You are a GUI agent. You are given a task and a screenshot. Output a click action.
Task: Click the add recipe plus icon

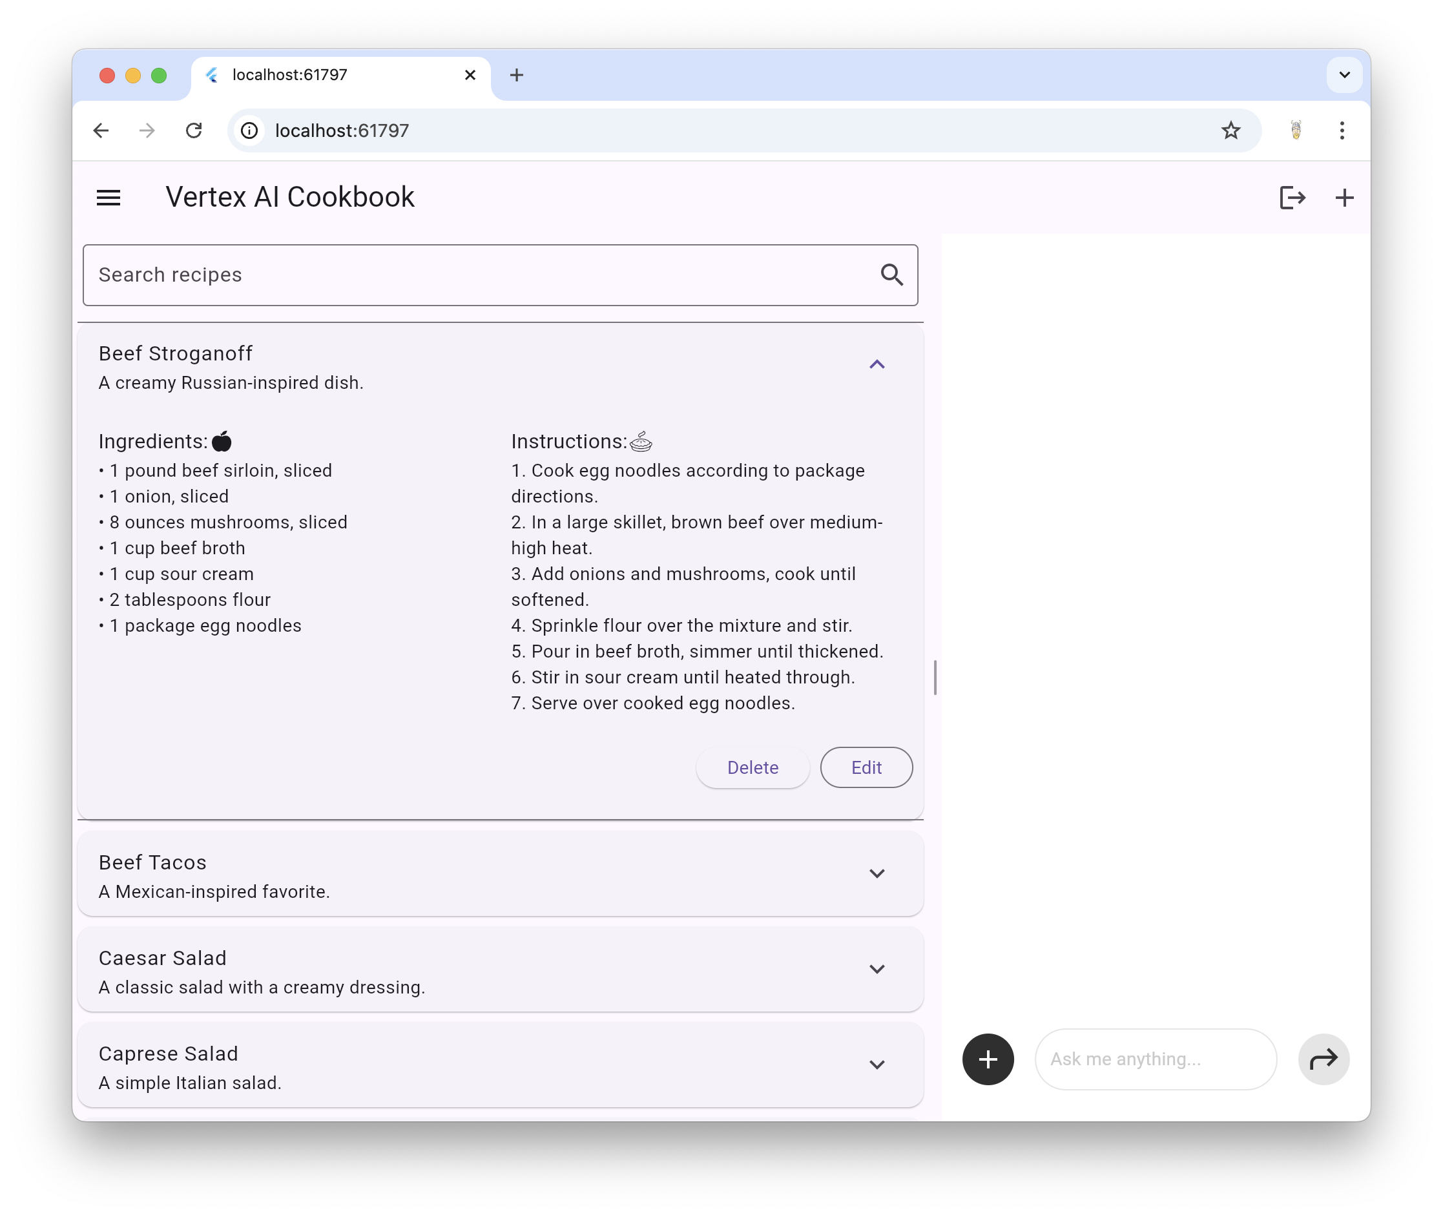[1344, 198]
